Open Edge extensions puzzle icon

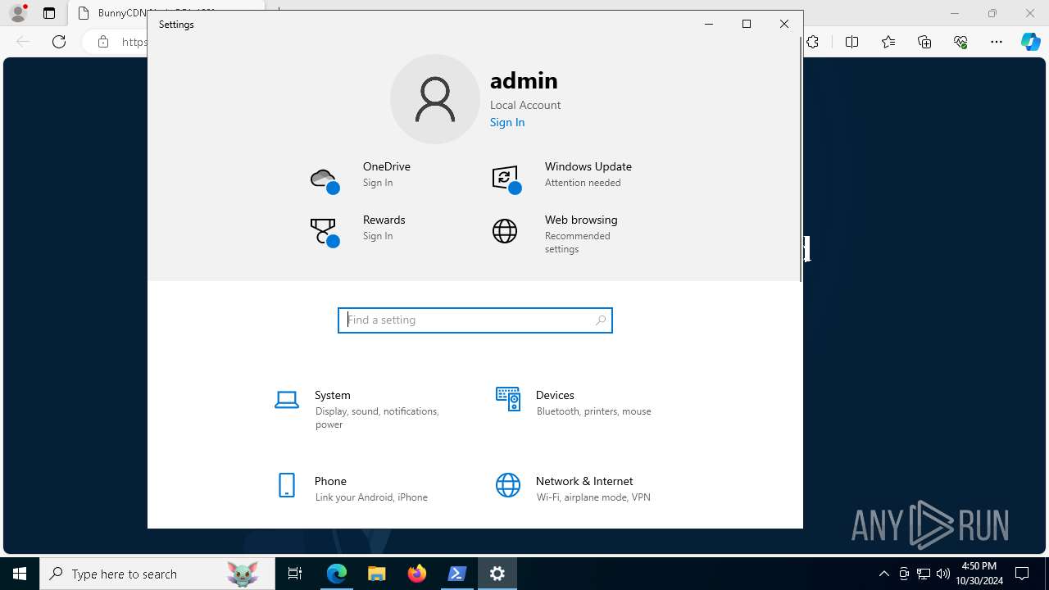coord(812,42)
